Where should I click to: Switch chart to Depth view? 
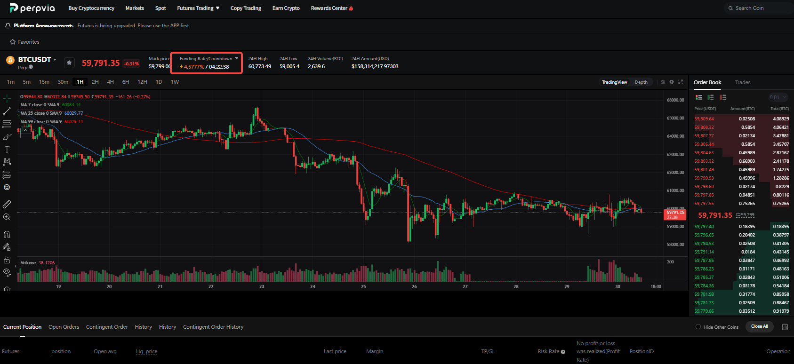click(641, 82)
